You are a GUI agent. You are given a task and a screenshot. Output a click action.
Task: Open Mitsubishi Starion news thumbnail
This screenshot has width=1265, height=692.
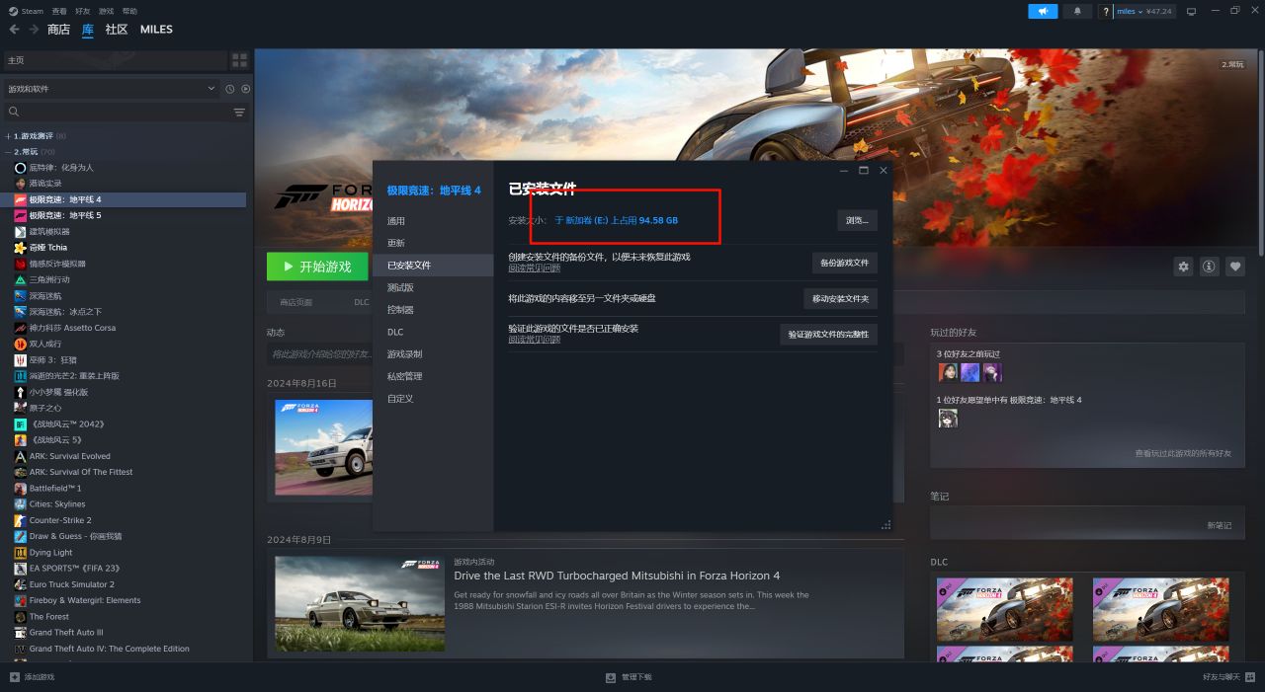tap(360, 603)
